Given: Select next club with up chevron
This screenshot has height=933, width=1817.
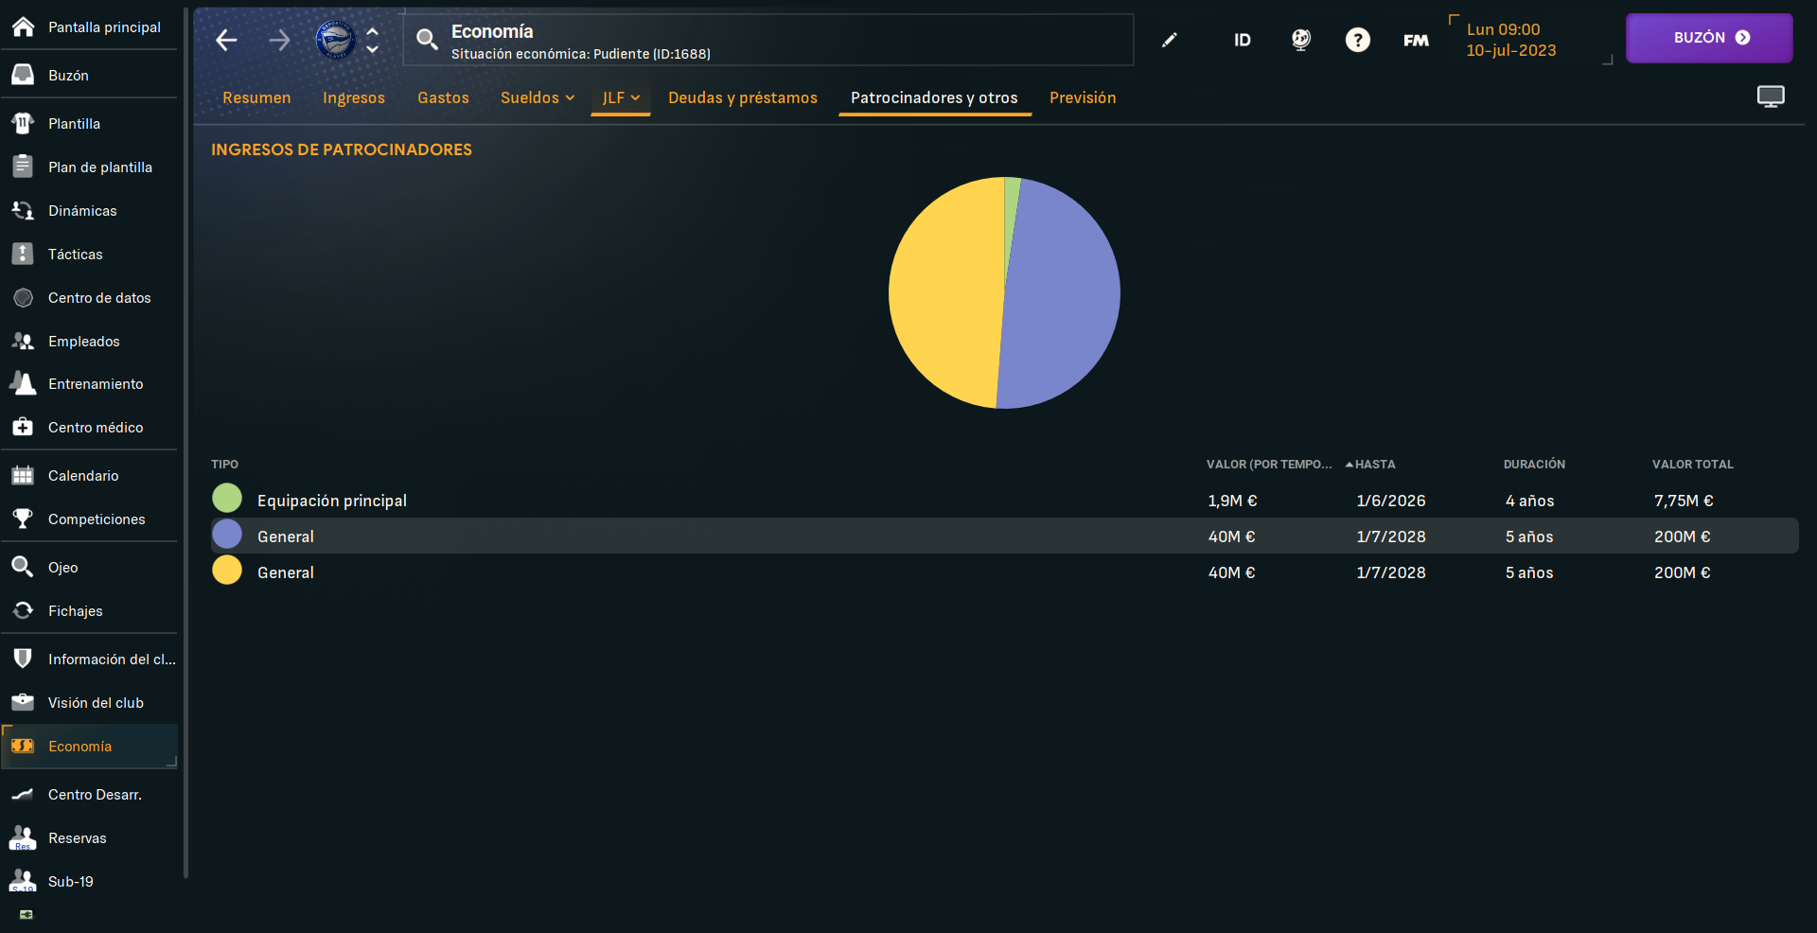Looking at the screenshot, I should (x=373, y=31).
